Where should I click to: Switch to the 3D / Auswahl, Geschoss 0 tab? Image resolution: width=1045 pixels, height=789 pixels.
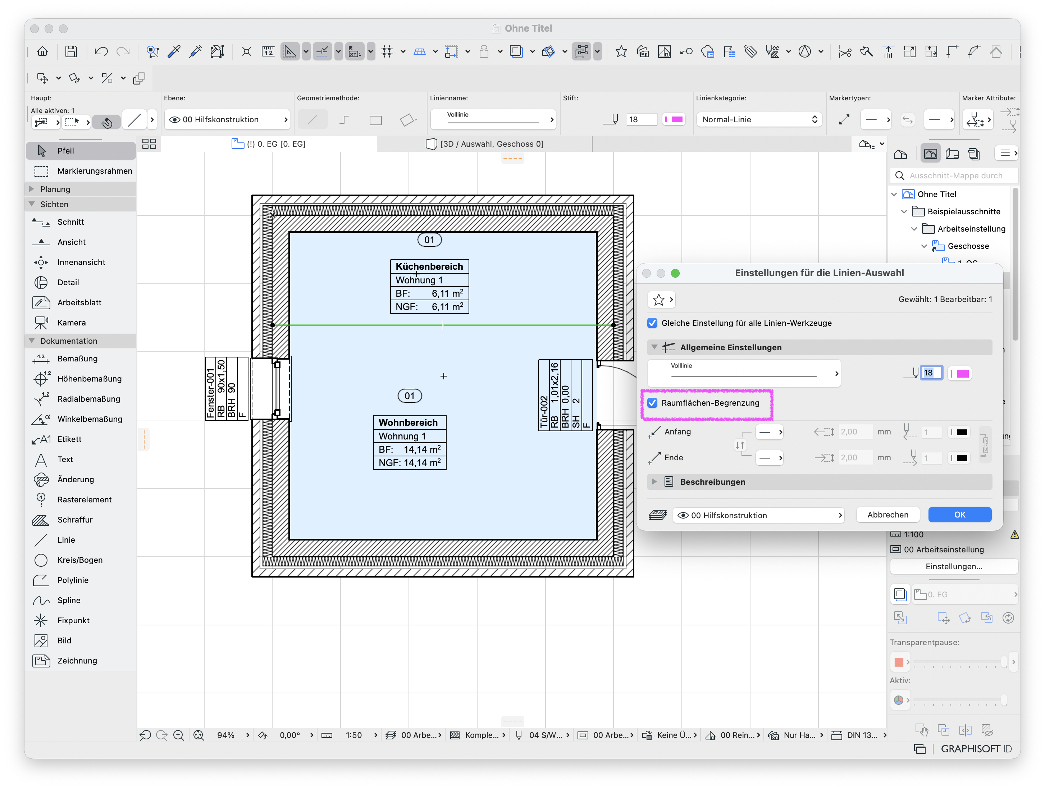coord(485,143)
